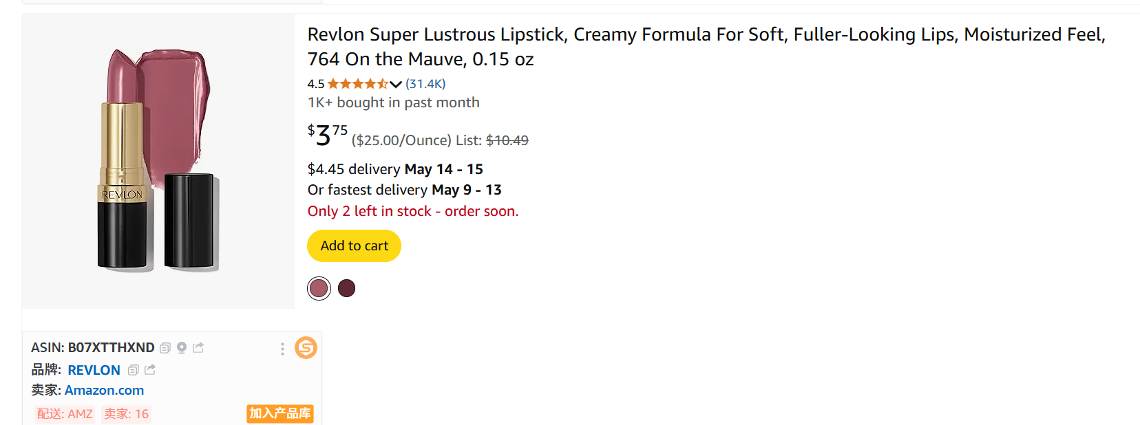Open the 31.4K reviews link
This screenshot has width=1140, height=425.
tap(425, 84)
